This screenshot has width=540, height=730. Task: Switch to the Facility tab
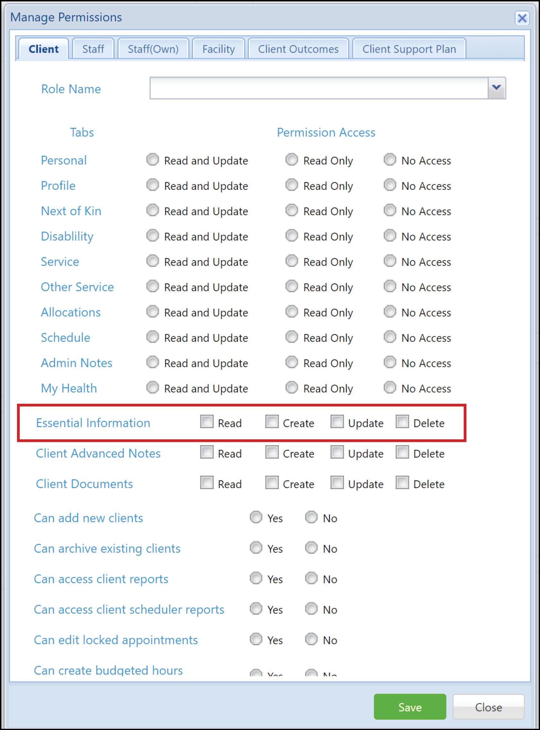tap(218, 49)
